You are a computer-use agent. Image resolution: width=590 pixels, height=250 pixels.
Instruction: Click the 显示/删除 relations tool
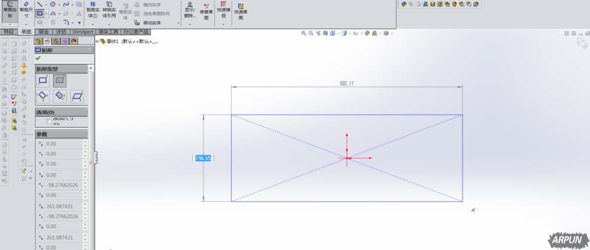tap(189, 10)
